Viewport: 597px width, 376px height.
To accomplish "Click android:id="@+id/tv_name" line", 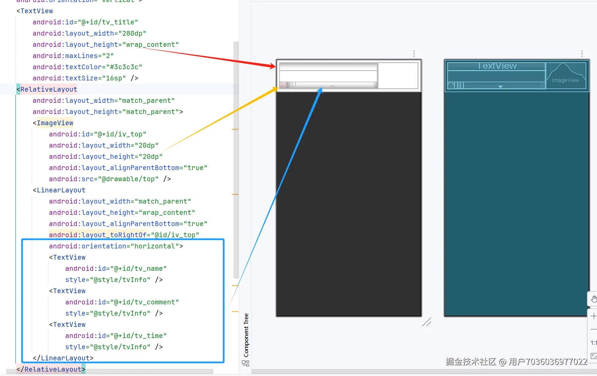I will coord(116,268).
